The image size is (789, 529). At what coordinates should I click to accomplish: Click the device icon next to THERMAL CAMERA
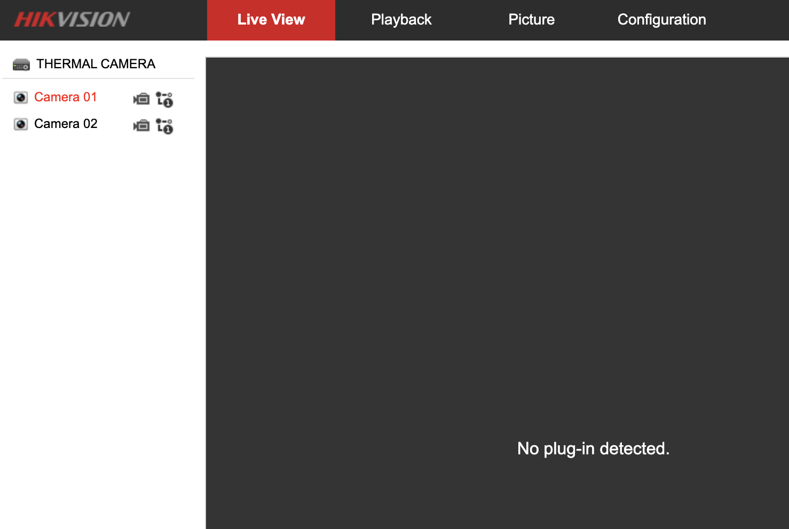tap(20, 64)
